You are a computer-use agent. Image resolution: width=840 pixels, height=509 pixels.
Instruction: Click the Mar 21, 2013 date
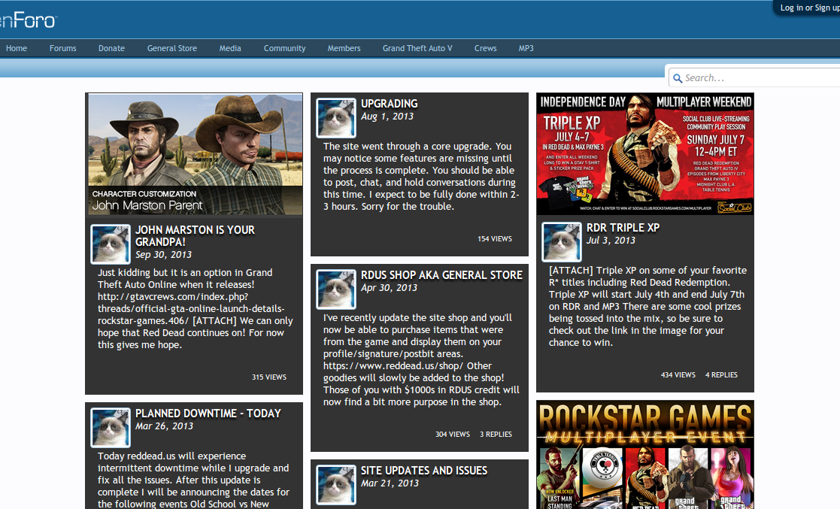390,483
